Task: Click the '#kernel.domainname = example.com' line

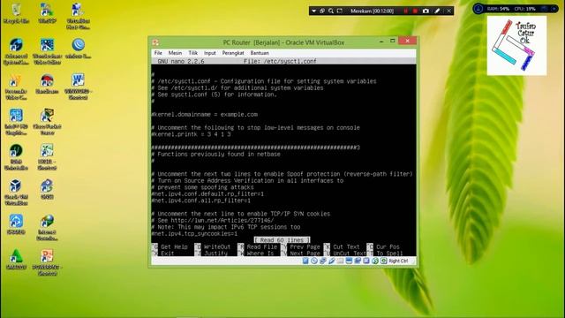Action: 204,115
